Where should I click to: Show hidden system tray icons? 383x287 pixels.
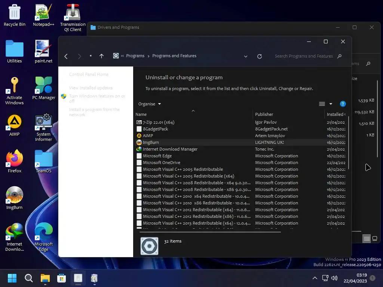pos(315,278)
